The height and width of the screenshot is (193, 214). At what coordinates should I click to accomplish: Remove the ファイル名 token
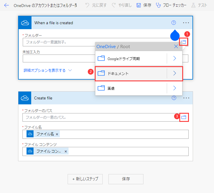[x=57, y=134]
